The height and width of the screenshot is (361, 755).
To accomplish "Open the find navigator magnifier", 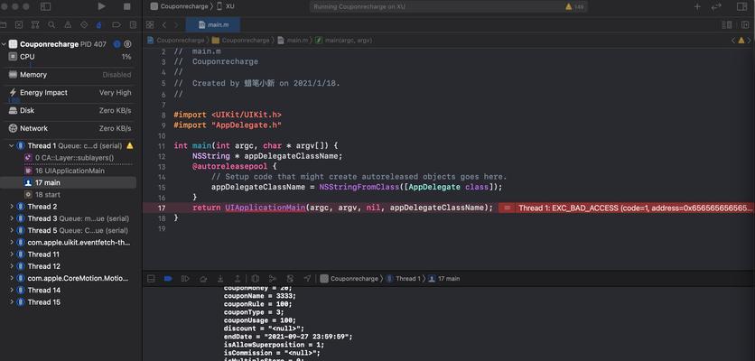I will pos(51,25).
